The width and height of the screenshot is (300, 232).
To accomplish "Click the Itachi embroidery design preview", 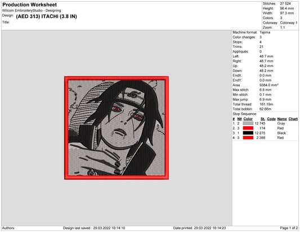I will 117,128.
